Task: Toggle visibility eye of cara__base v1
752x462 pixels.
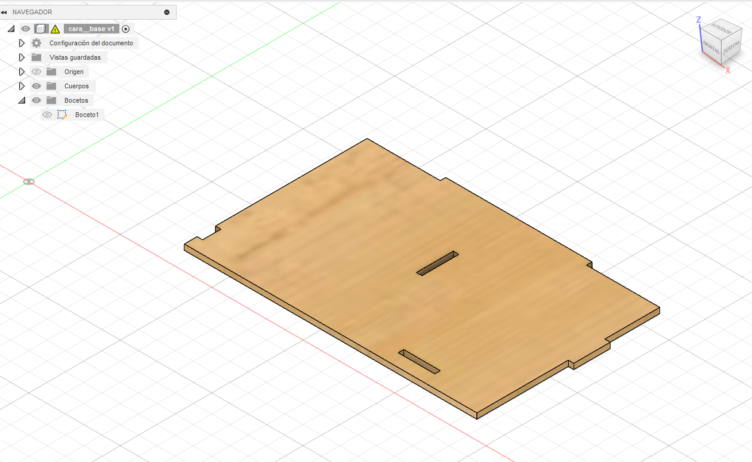Action: [x=26, y=29]
